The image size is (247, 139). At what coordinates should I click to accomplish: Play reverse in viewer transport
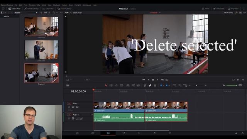[148, 80]
